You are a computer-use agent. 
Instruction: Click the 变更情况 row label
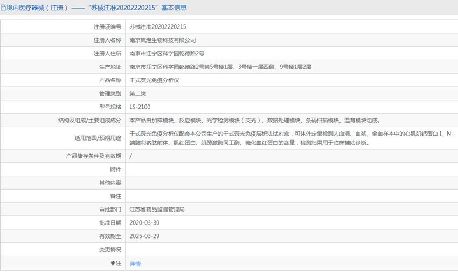click(x=110, y=249)
